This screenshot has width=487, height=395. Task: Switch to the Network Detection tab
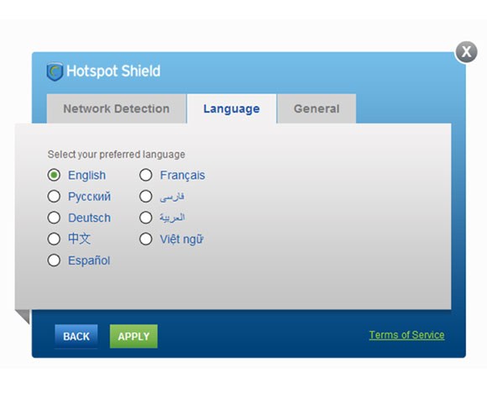coord(117,108)
